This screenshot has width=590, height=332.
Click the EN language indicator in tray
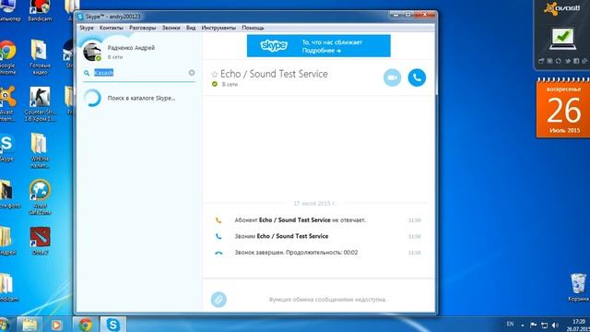510,324
